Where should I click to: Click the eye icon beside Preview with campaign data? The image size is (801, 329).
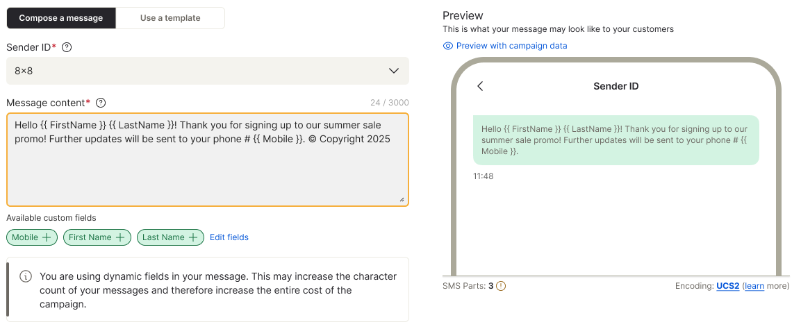448,46
